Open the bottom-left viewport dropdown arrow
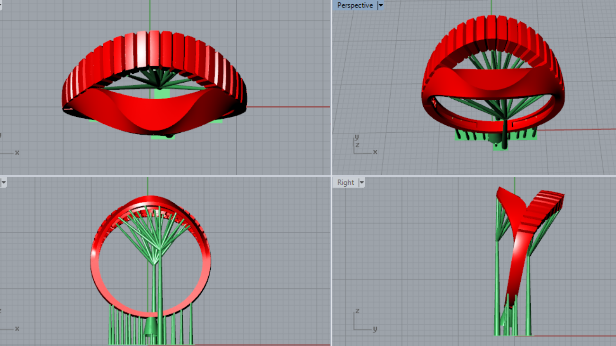This screenshot has width=616, height=346. click(3, 182)
